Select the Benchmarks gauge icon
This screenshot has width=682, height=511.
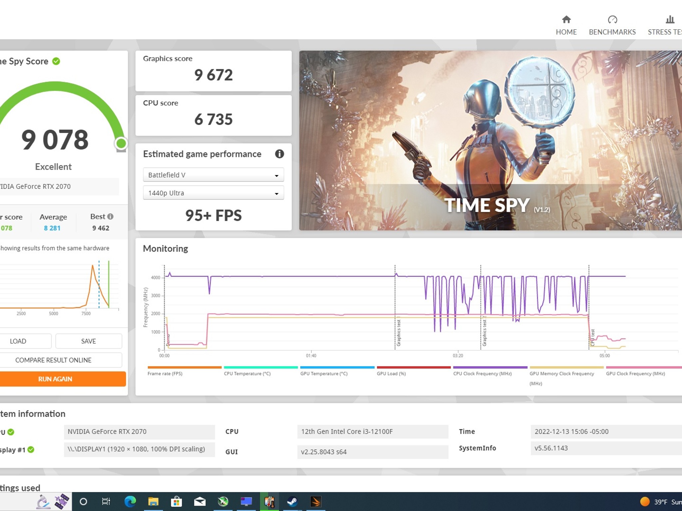tap(612, 20)
